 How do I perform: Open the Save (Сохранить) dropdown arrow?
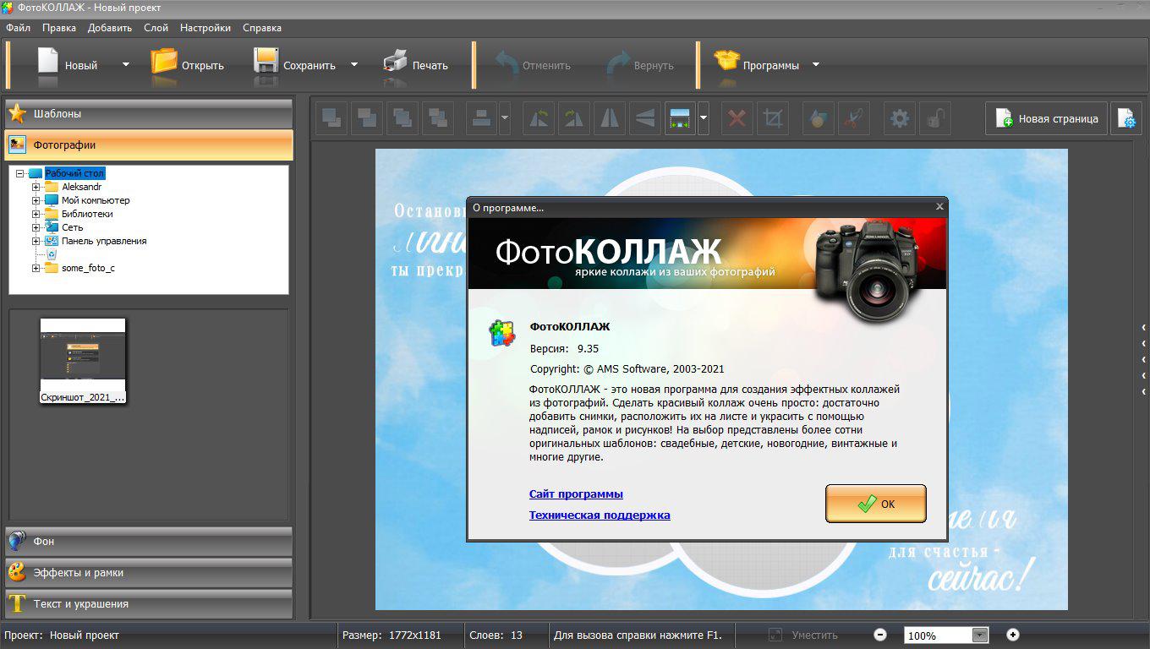(354, 65)
